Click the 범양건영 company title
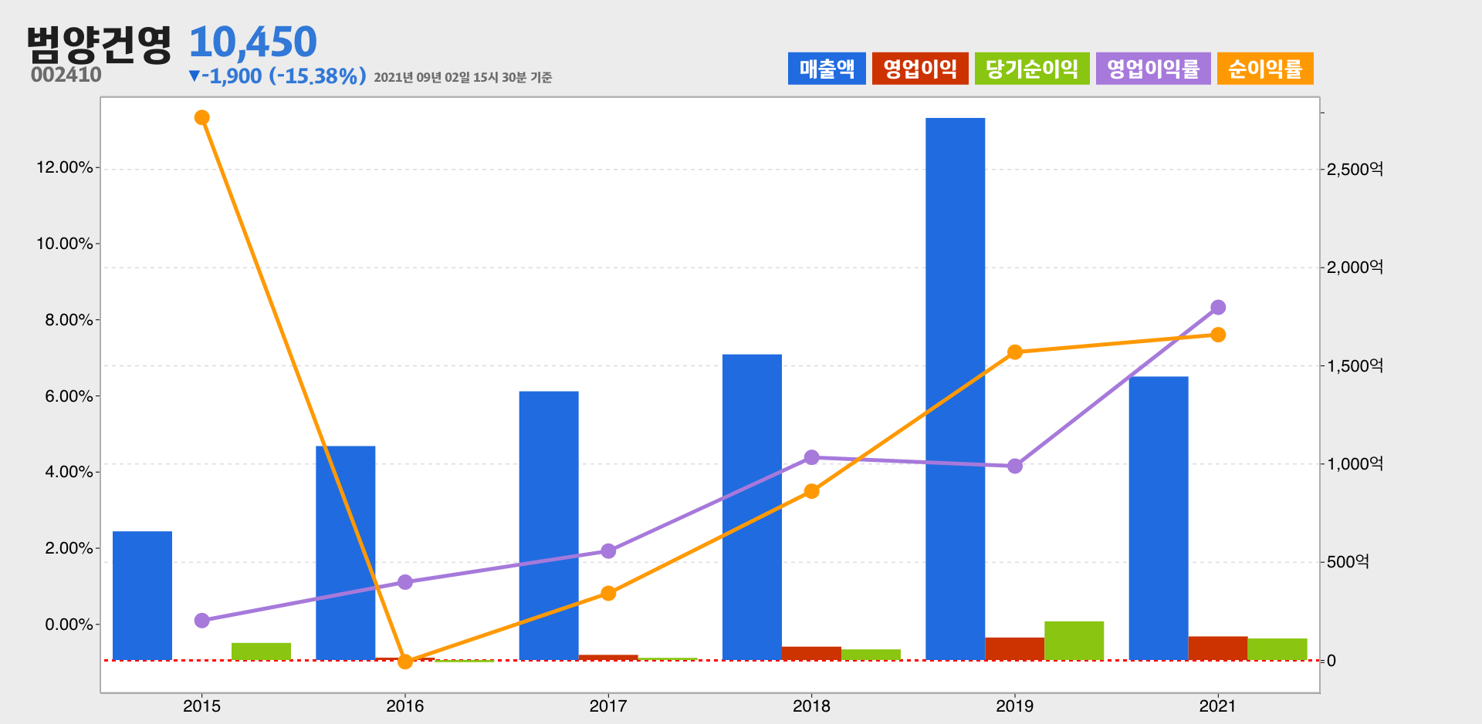This screenshot has height=724, width=1482. [99, 44]
